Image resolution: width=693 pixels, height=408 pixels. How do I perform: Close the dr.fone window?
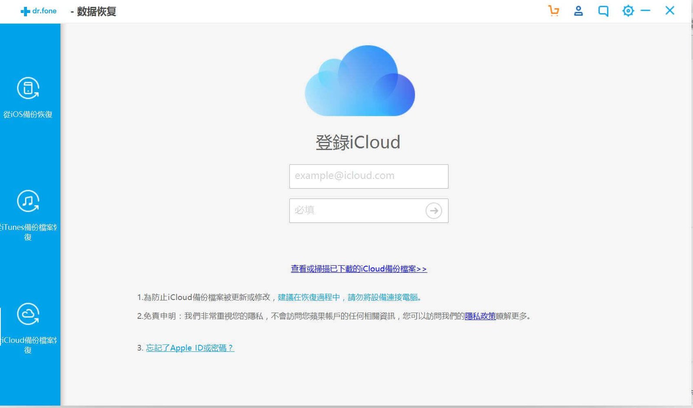(x=670, y=11)
